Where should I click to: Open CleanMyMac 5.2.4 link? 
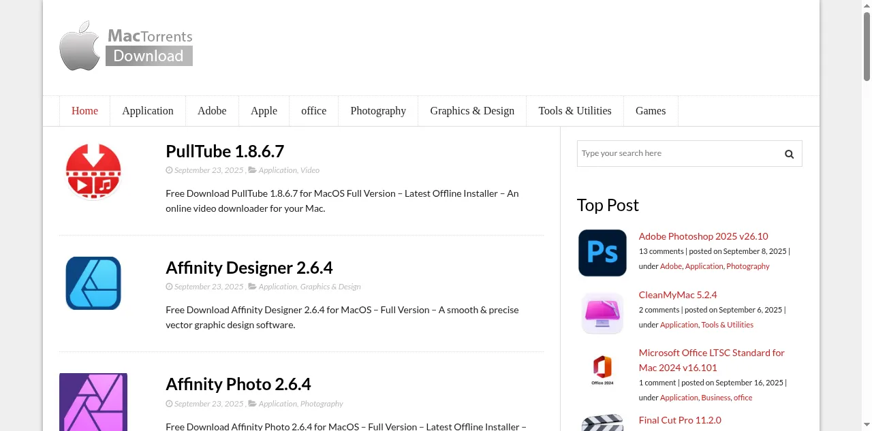[x=678, y=295]
